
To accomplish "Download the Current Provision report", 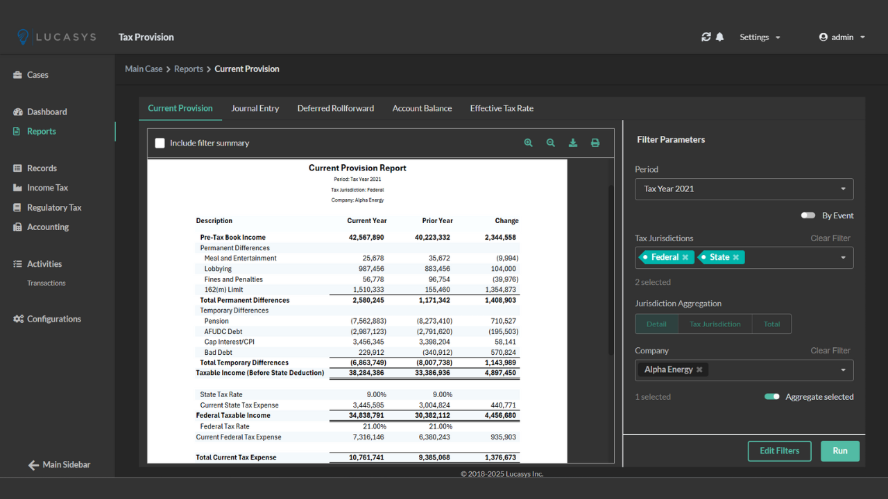I will tap(572, 143).
